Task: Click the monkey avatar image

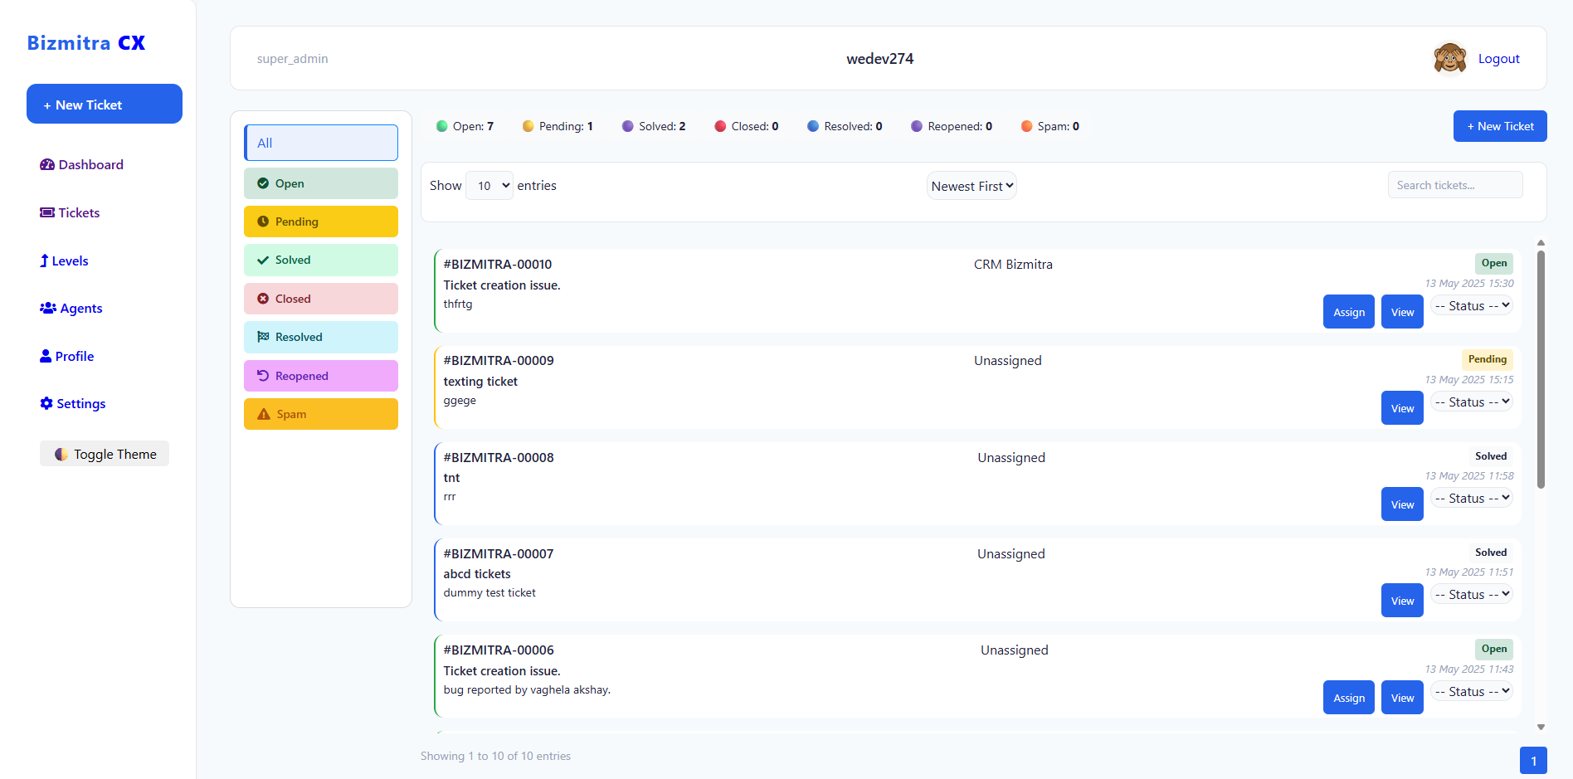Action: tap(1449, 58)
